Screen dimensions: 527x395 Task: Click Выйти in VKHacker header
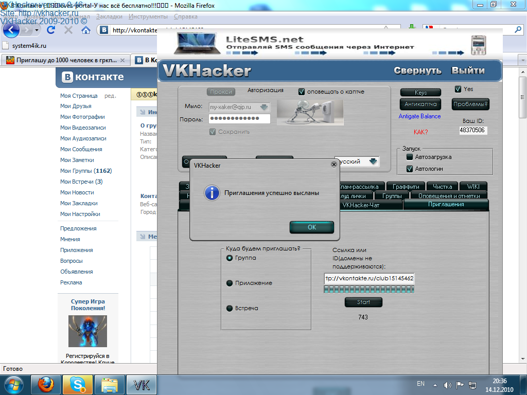pos(468,70)
